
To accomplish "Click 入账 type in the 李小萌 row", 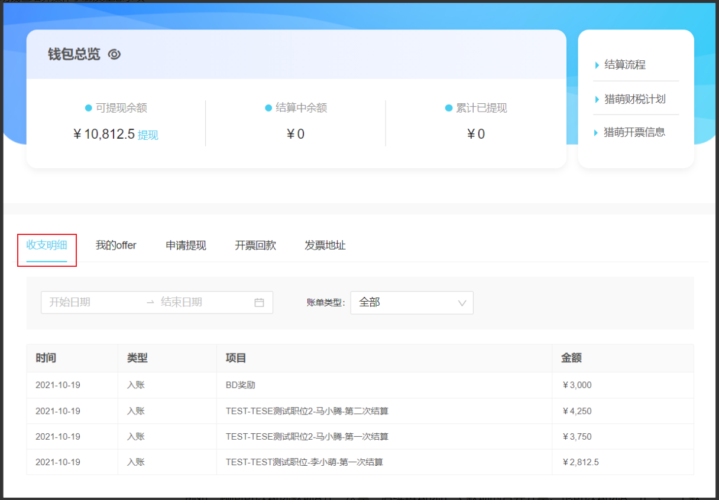I will click(136, 462).
